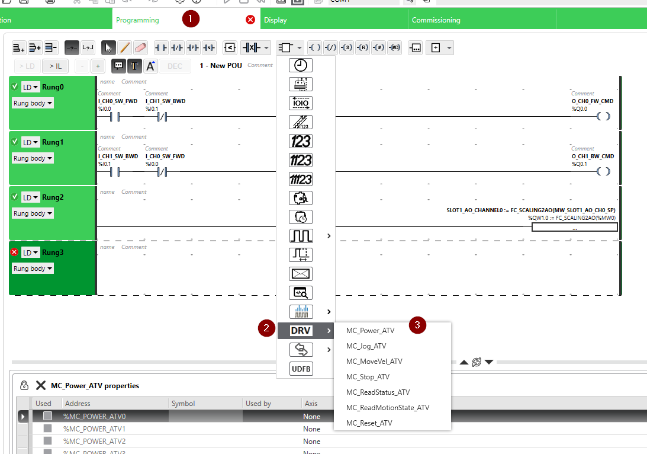Choose the Timer clock function block
The height and width of the screenshot is (454, 647).
click(x=300, y=65)
